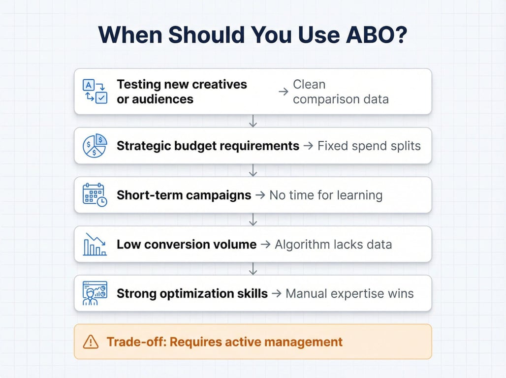Viewport: 506px width, 378px height.
Task: Click the budget pie chart icon
Action: [x=95, y=146]
